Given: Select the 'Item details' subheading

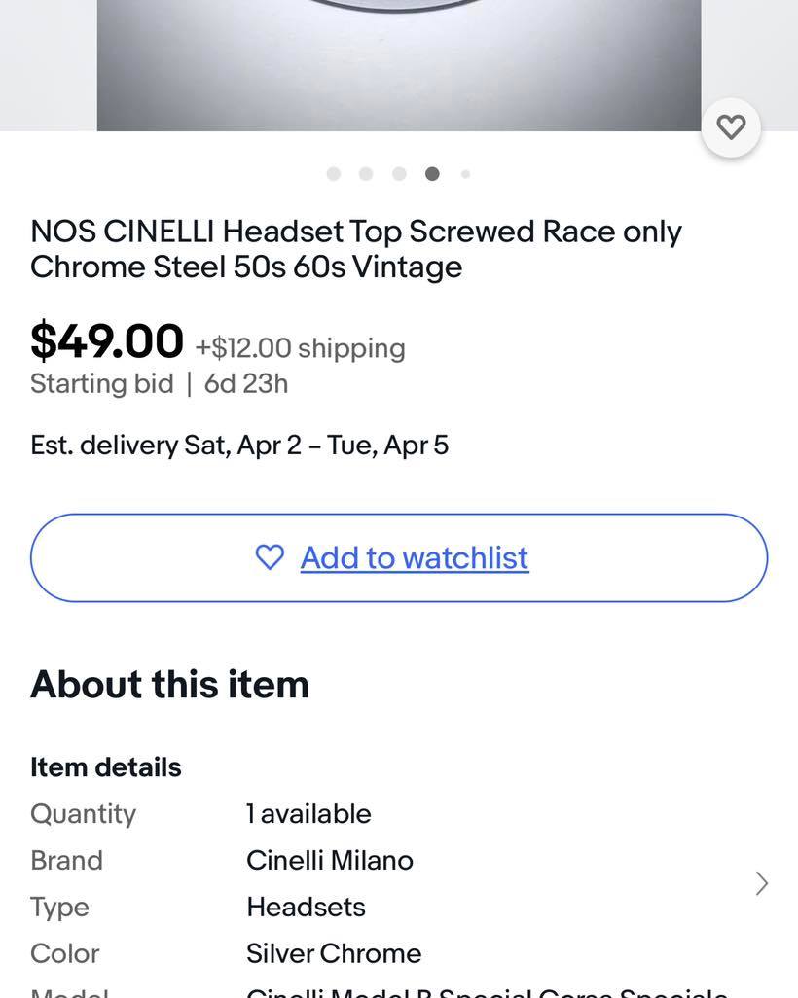Looking at the screenshot, I should [106, 767].
